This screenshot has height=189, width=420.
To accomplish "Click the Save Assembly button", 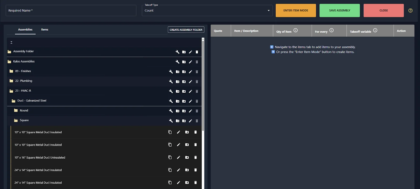I will tap(339, 10).
